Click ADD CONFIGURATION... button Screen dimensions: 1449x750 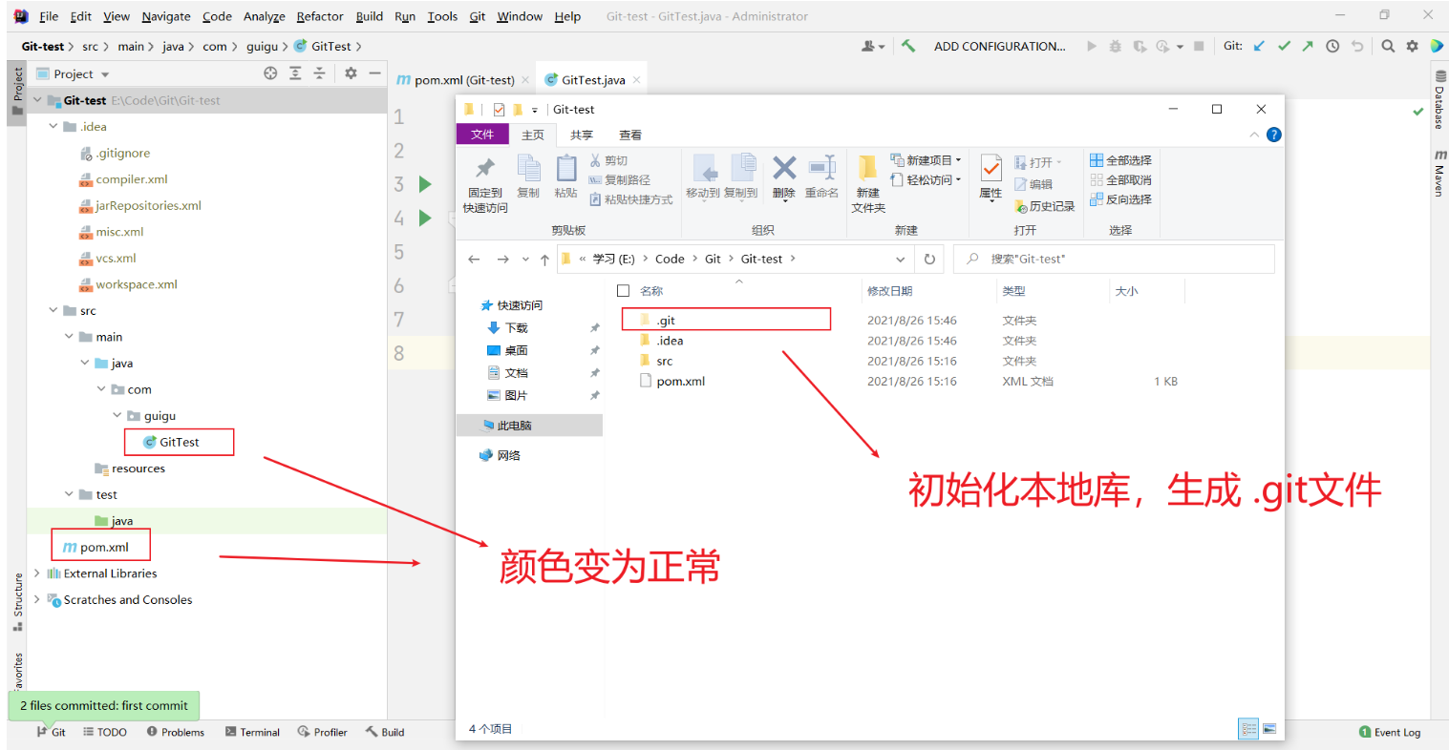point(999,46)
